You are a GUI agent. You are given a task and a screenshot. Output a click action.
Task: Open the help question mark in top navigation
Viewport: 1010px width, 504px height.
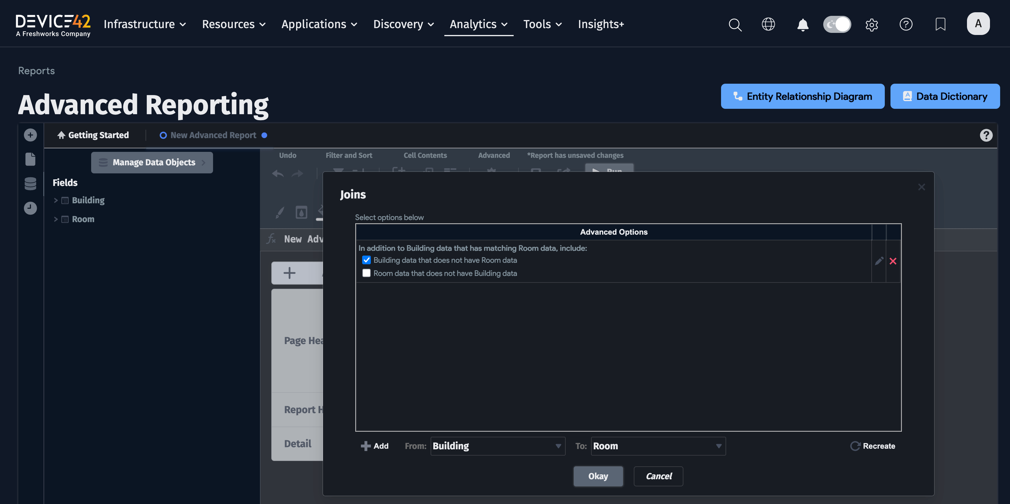[x=906, y=24]
